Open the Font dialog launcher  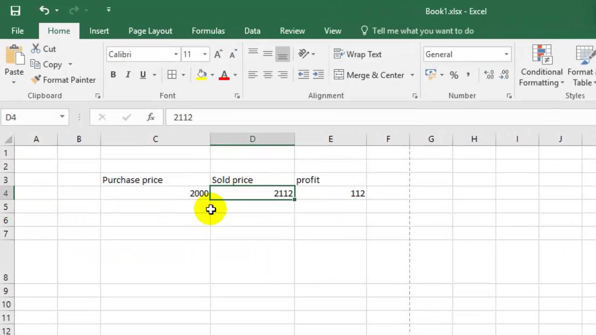point(237,96)
